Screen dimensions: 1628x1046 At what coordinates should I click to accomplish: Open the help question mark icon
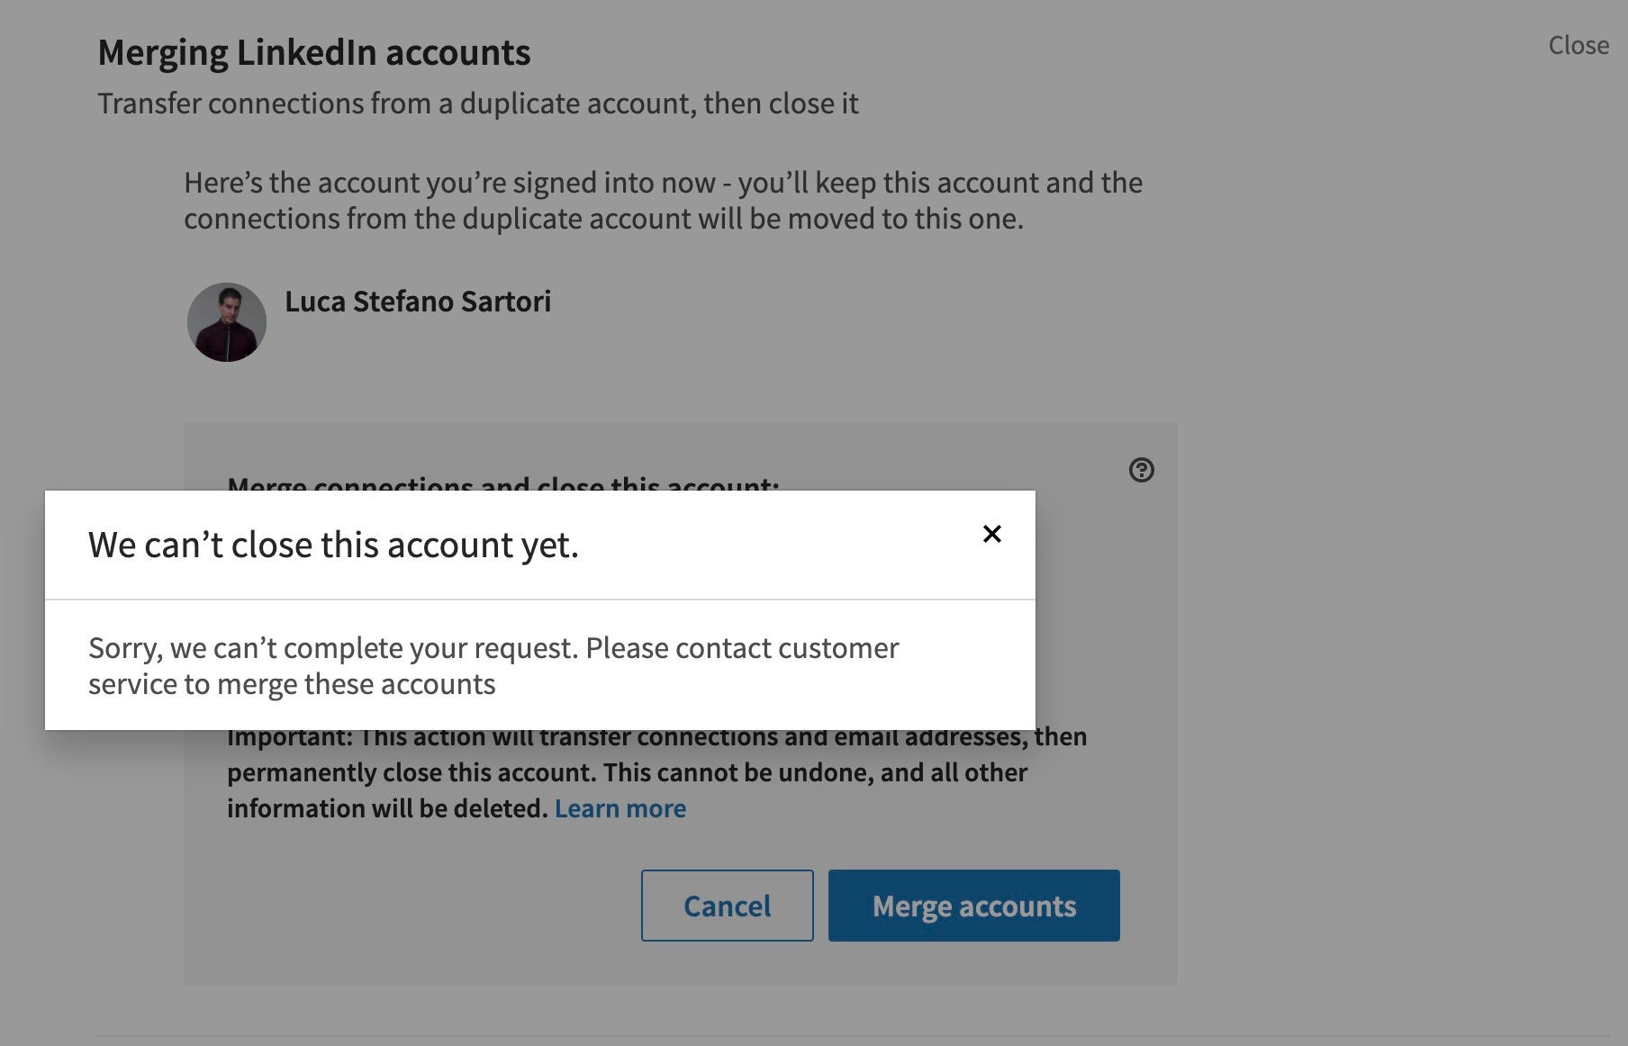[1141, 470]
